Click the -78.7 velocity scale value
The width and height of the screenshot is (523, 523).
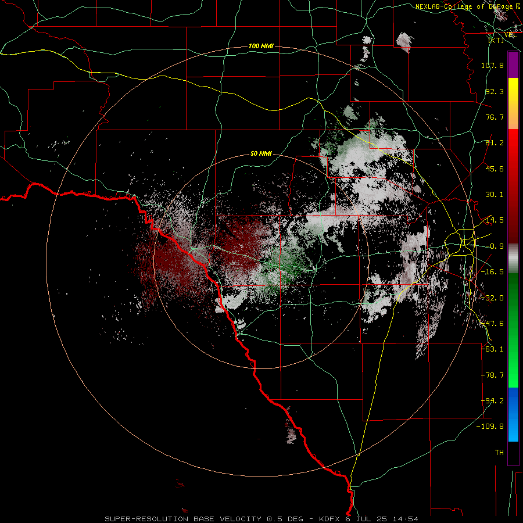click(492, 375)
